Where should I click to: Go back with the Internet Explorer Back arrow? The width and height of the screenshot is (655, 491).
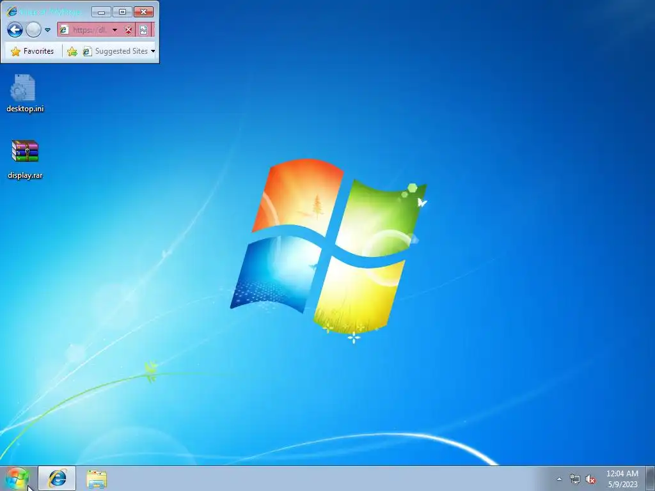[x=15, y=30]
